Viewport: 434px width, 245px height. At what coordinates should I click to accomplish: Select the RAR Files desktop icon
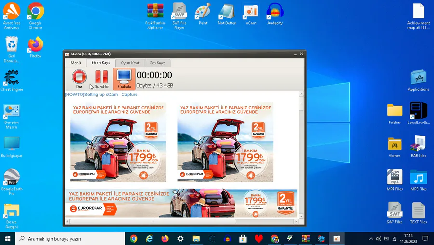[x=419, y=147]
